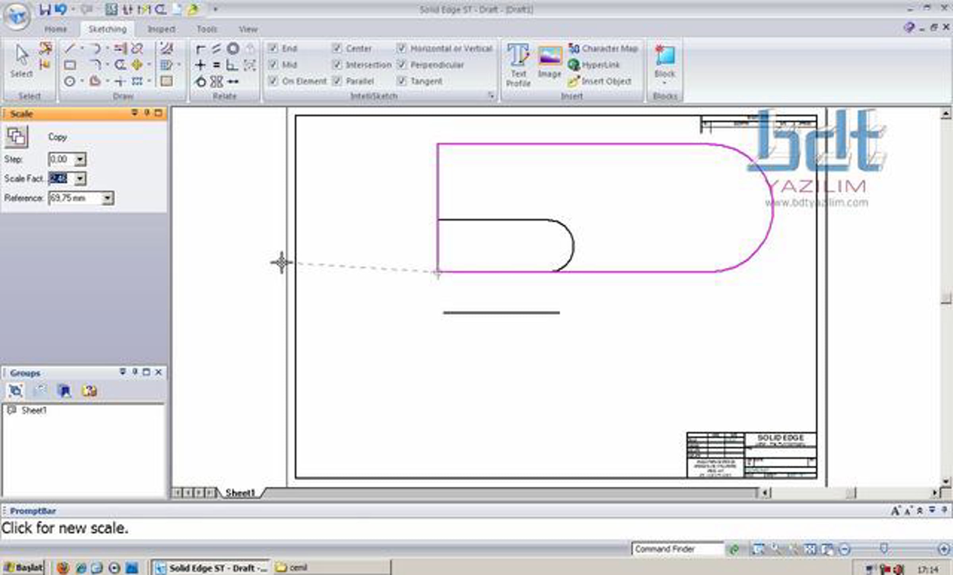The height and width of the screenshot is (575, 953).
Task: Apply the Connect relationship
Action: 201,49
